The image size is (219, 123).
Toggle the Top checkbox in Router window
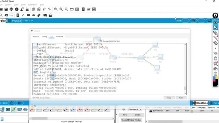tap(32, 106)
